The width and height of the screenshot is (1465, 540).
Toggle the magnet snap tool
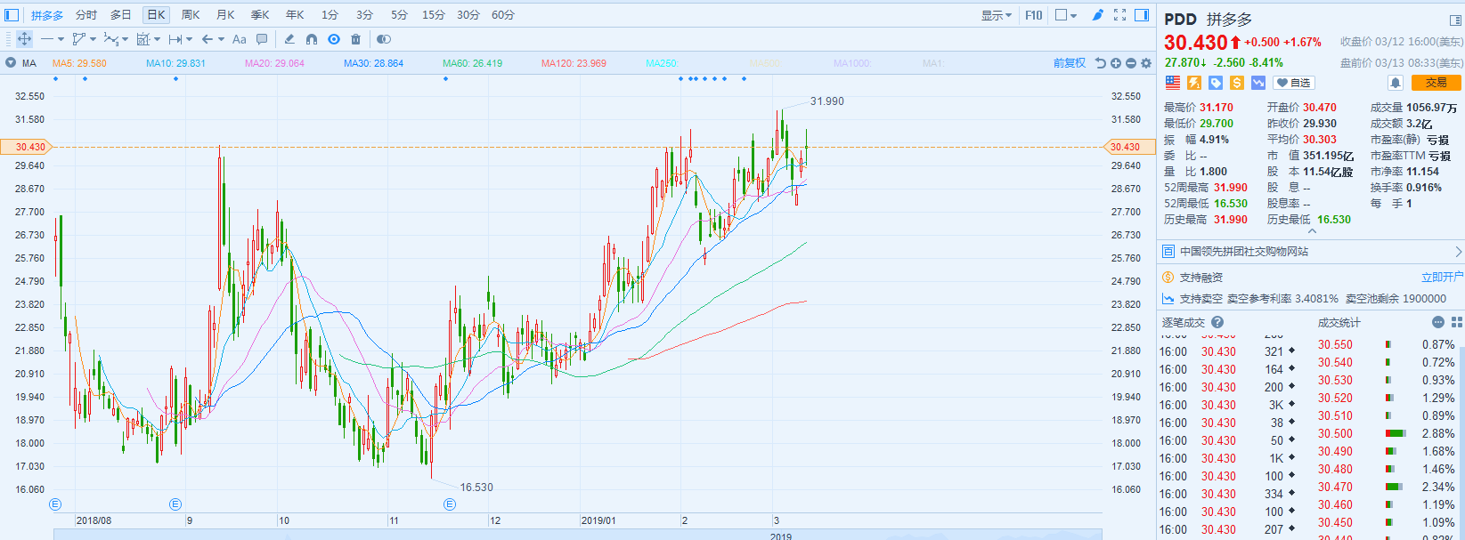coord(312,39)
